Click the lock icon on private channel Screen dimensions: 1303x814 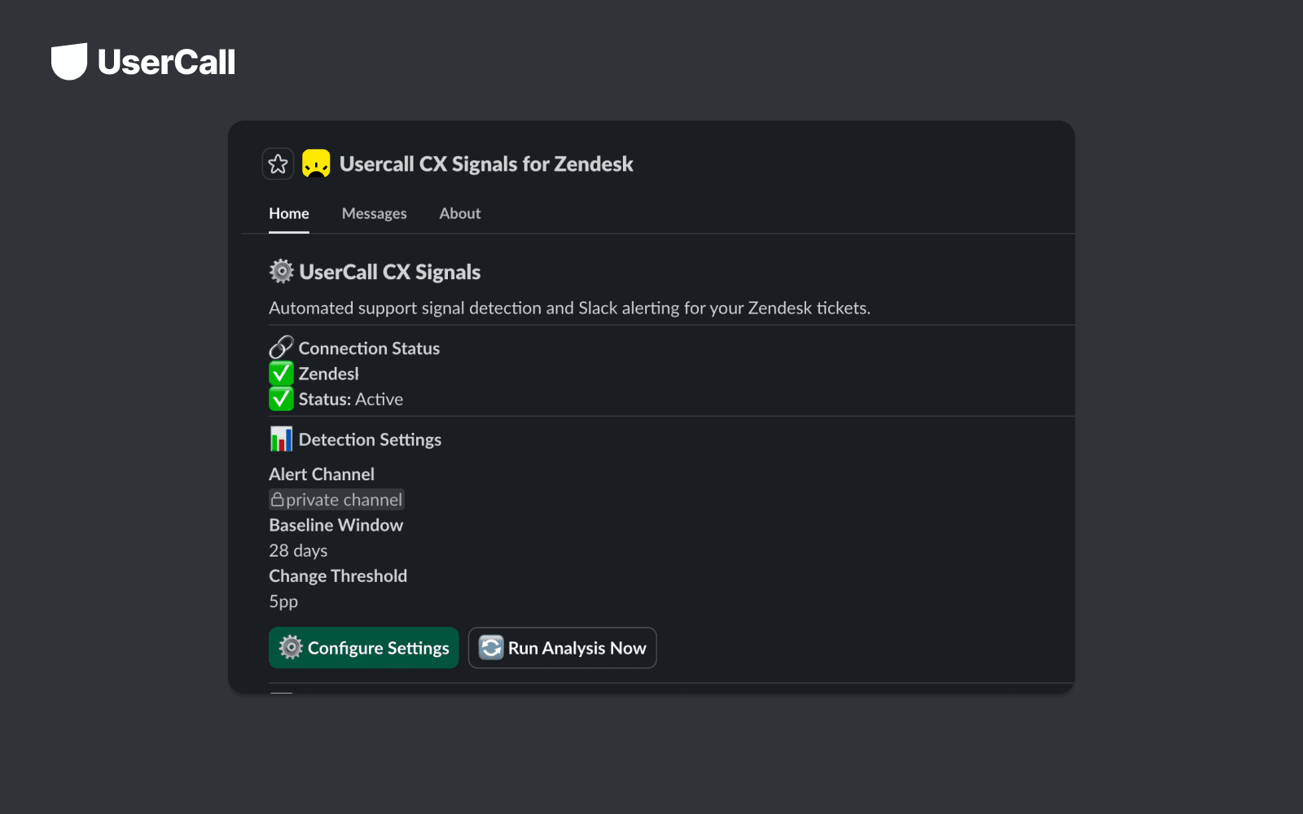(278, 499)
